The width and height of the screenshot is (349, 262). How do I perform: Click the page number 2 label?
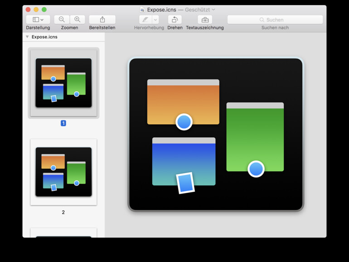pyautogui.click(x=63, y=212)
